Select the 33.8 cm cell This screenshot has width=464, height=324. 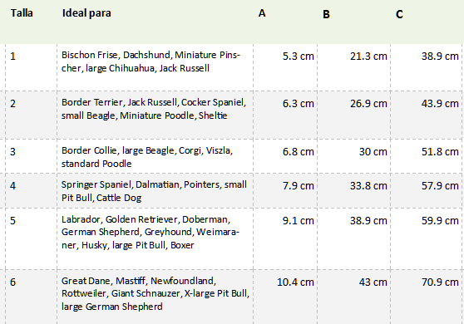(354, 190)
